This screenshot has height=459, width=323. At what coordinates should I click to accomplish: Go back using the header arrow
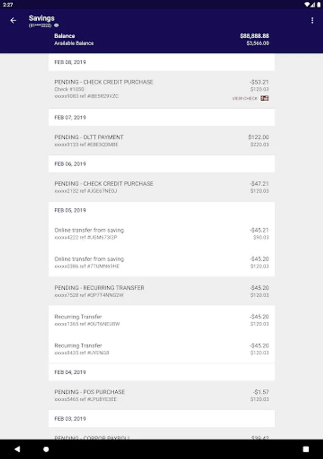13,20
